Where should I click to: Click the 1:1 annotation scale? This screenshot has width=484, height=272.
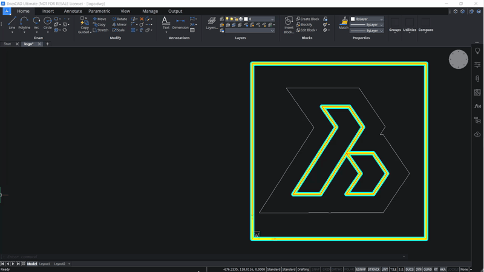401,269
